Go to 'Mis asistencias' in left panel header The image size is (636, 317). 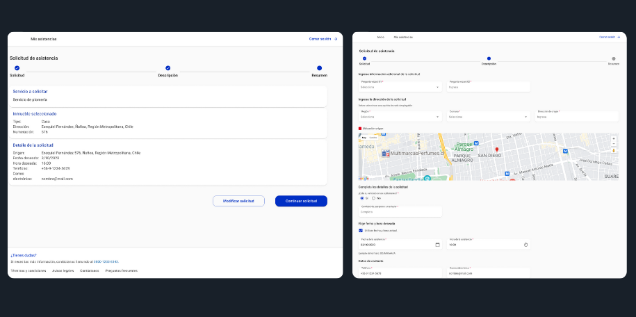point(44,39)
